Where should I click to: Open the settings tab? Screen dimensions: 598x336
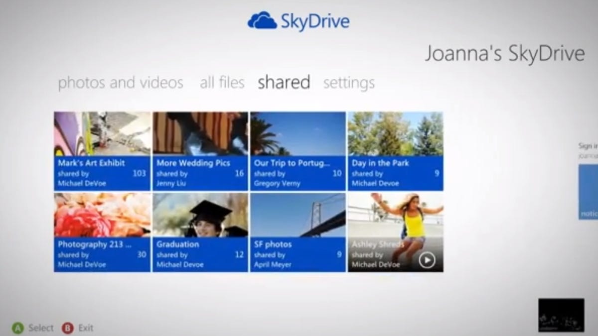pos(349,83)
